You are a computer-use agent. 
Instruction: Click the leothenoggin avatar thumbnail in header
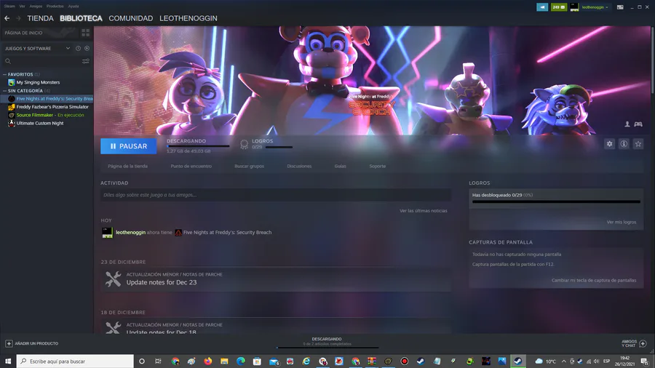pos(574,7)
